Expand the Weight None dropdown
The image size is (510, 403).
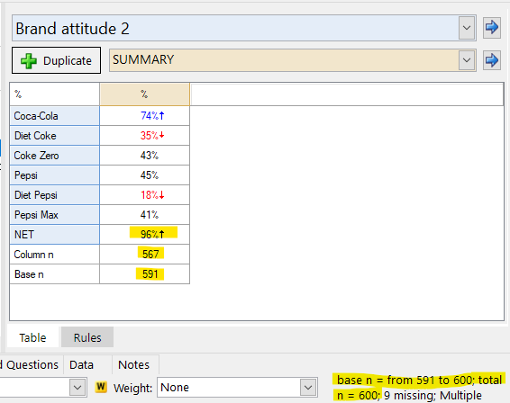(308, 387)
